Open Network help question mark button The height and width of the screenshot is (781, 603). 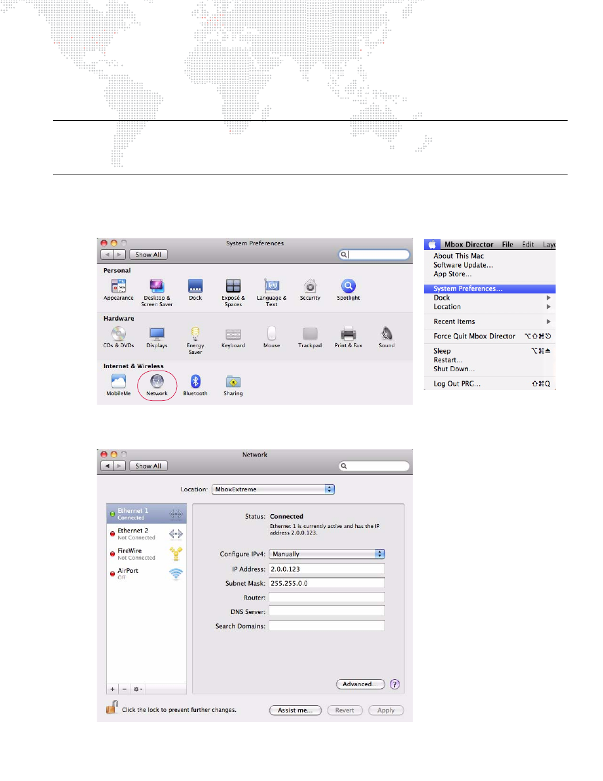395,684
